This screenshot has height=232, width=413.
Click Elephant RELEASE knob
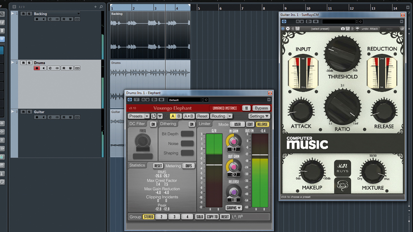[233, 192]
